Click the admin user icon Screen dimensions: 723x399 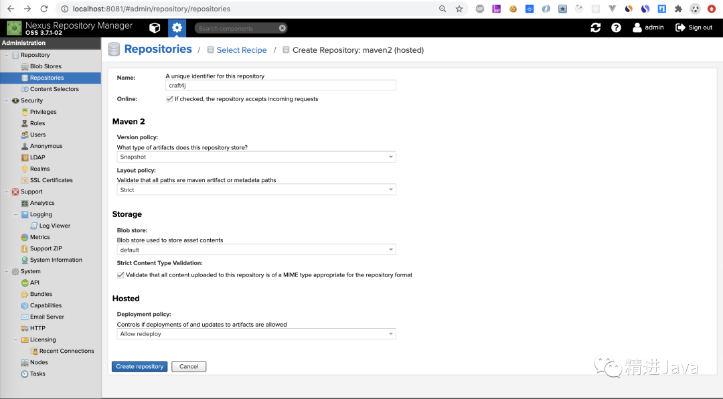point(637,27)
